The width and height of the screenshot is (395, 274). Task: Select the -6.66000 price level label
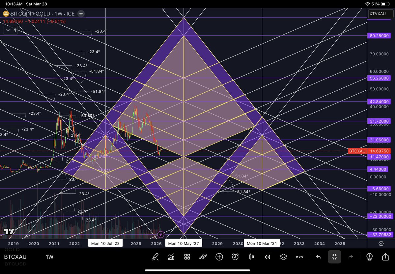(379, 189)
